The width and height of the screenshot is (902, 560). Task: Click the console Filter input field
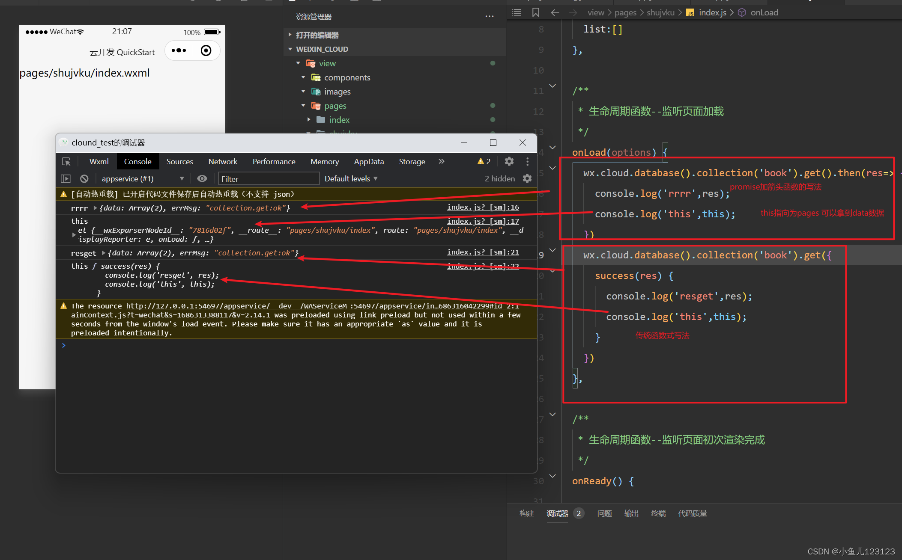(x=269, y=179)
